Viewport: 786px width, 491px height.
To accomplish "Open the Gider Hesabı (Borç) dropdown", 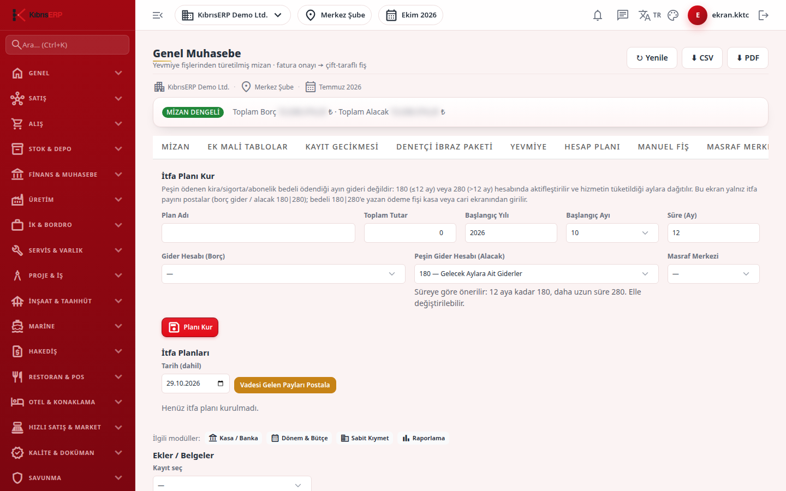I will click(x=283, y=274).
